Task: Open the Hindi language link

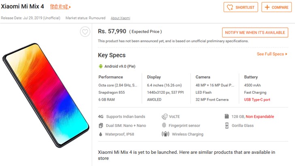Action: pos(60,7)
